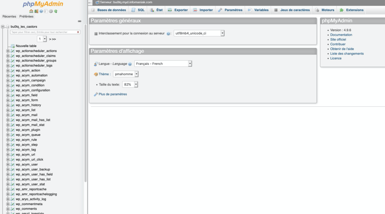Click the wrench icon beside Plus de paramètres

coord(96,94)
